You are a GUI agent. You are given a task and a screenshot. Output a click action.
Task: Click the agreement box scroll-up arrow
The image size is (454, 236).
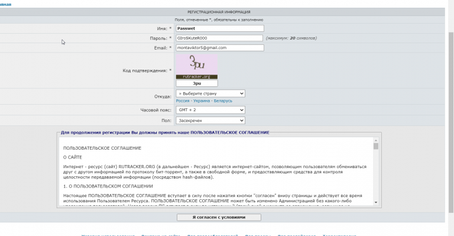pyautogui.click(x=376, y=140)
